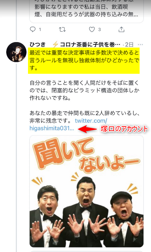This screenshot has width=151, height=252.
Task: Open the three-dot more options menu
Action: pyautogui.click(x=140, y=44)
